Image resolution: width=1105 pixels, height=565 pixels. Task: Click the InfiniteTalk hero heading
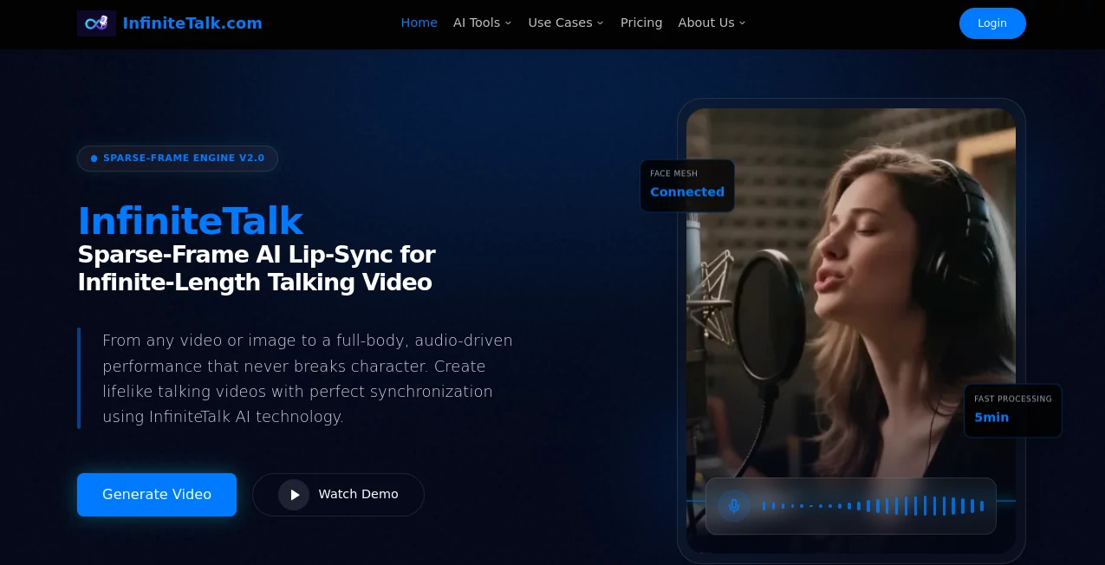pos(191,221)
